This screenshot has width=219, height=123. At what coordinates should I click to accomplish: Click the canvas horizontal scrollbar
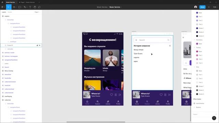(96, 122)
